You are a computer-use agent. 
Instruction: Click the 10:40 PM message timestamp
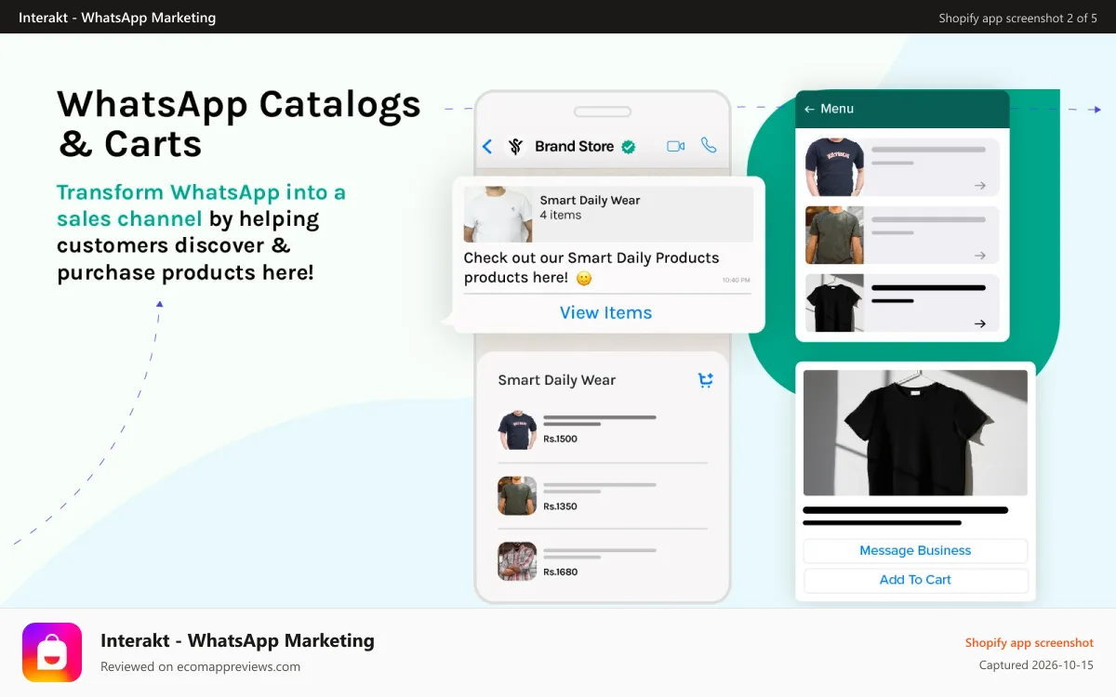[x=736, y=280]
